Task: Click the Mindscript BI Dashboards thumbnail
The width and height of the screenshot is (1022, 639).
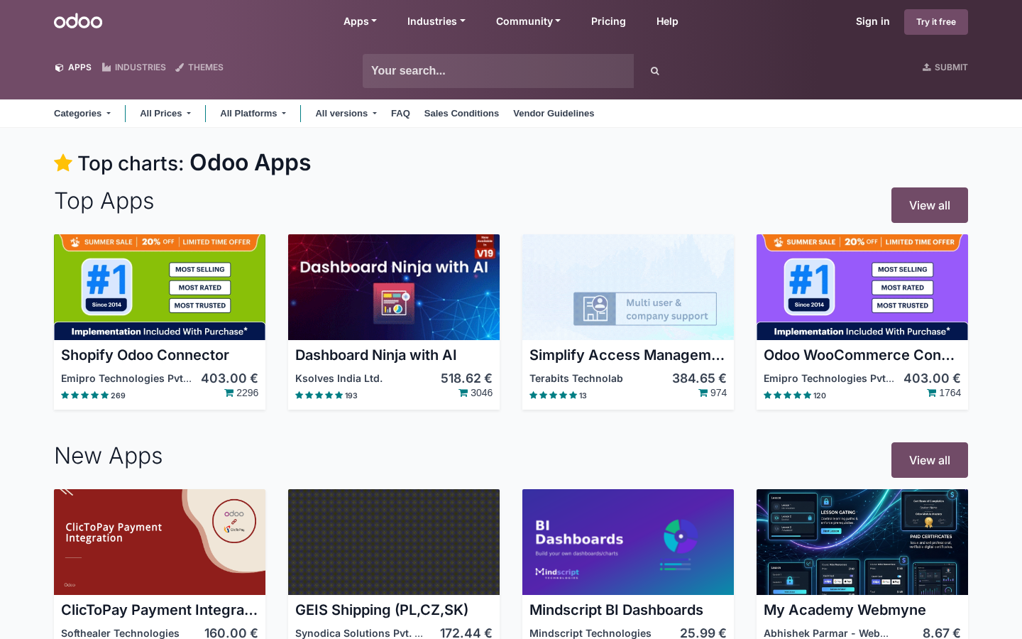Action: [628, 542]
